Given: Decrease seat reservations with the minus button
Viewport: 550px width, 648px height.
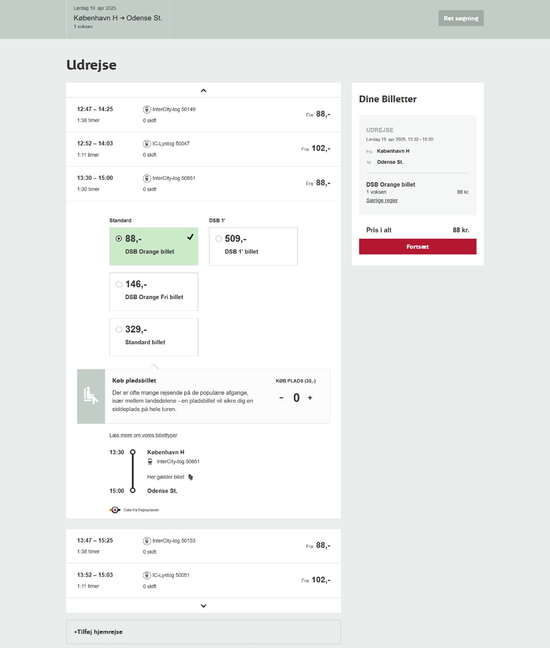Looking at the screenshot, I should pos(281,398).
